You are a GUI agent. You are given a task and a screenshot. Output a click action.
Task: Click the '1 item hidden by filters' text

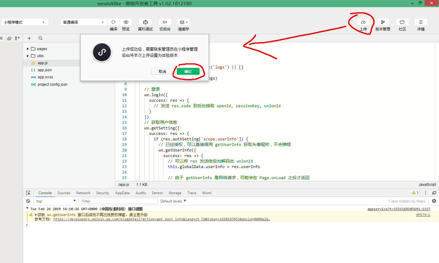407,201
